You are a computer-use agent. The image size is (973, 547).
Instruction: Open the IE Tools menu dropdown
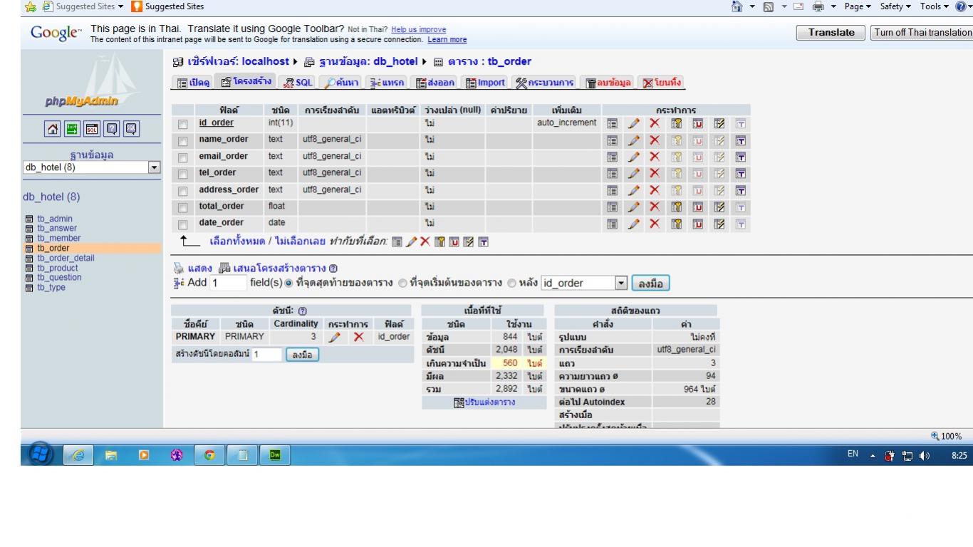(x=935, y=6)
